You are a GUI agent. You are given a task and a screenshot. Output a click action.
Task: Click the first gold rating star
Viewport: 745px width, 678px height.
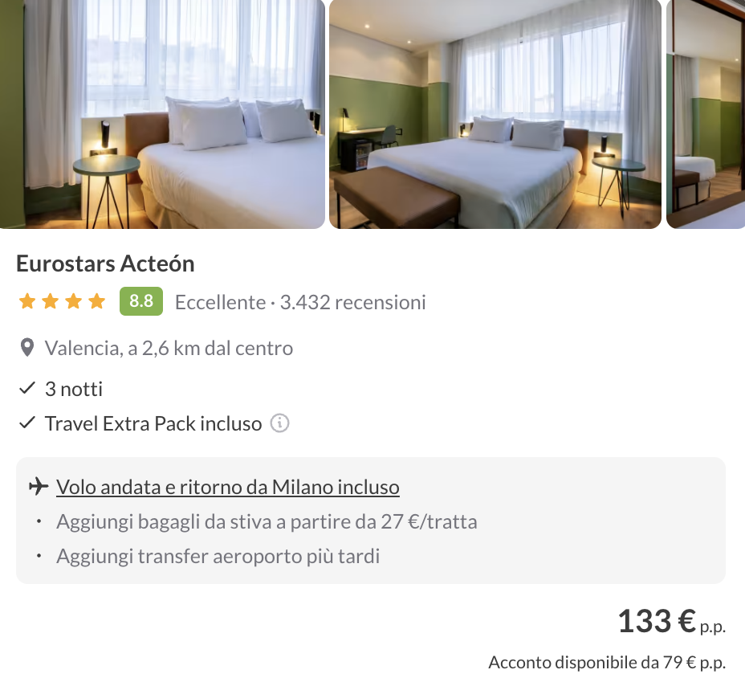point(27,301)
